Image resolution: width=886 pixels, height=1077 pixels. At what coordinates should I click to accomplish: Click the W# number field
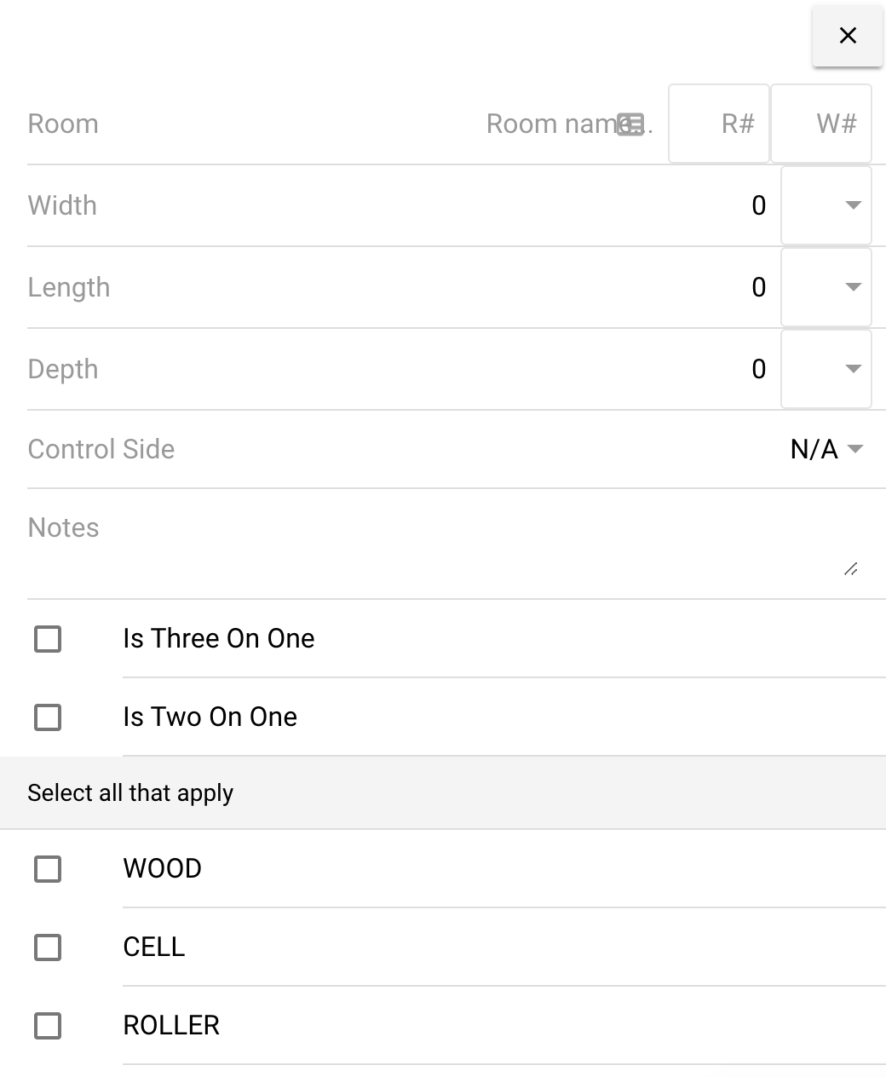point(821,124)
